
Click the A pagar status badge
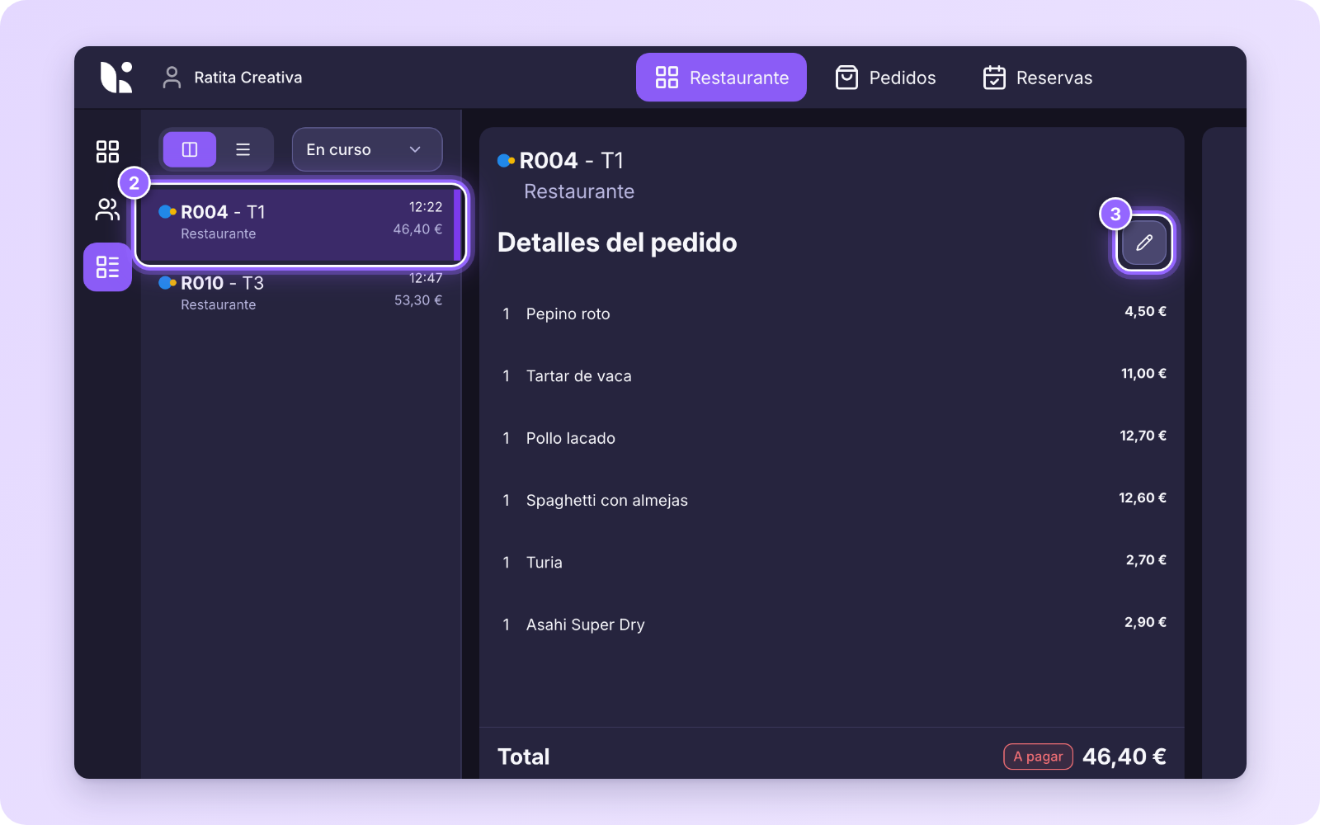coord(1038,757)
